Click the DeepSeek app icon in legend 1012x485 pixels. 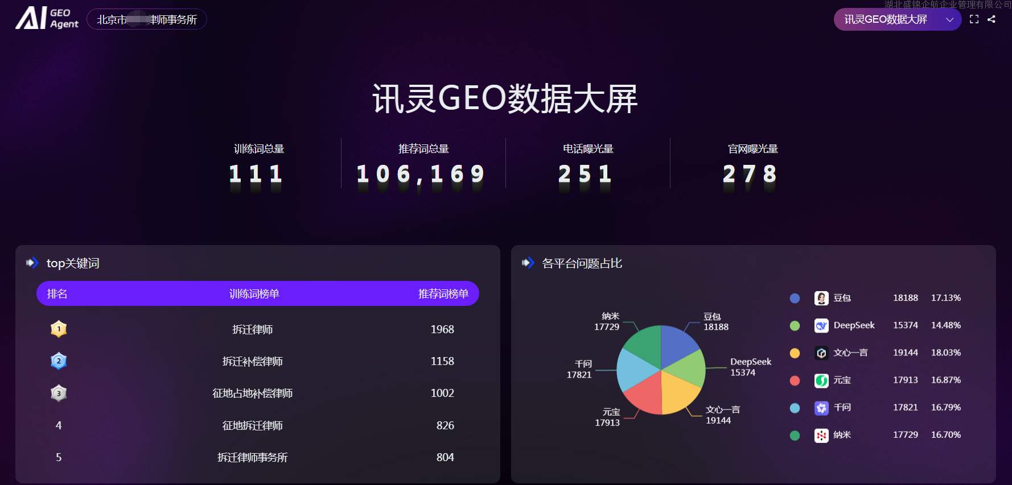pyautogui.click(x=821, y=325)
